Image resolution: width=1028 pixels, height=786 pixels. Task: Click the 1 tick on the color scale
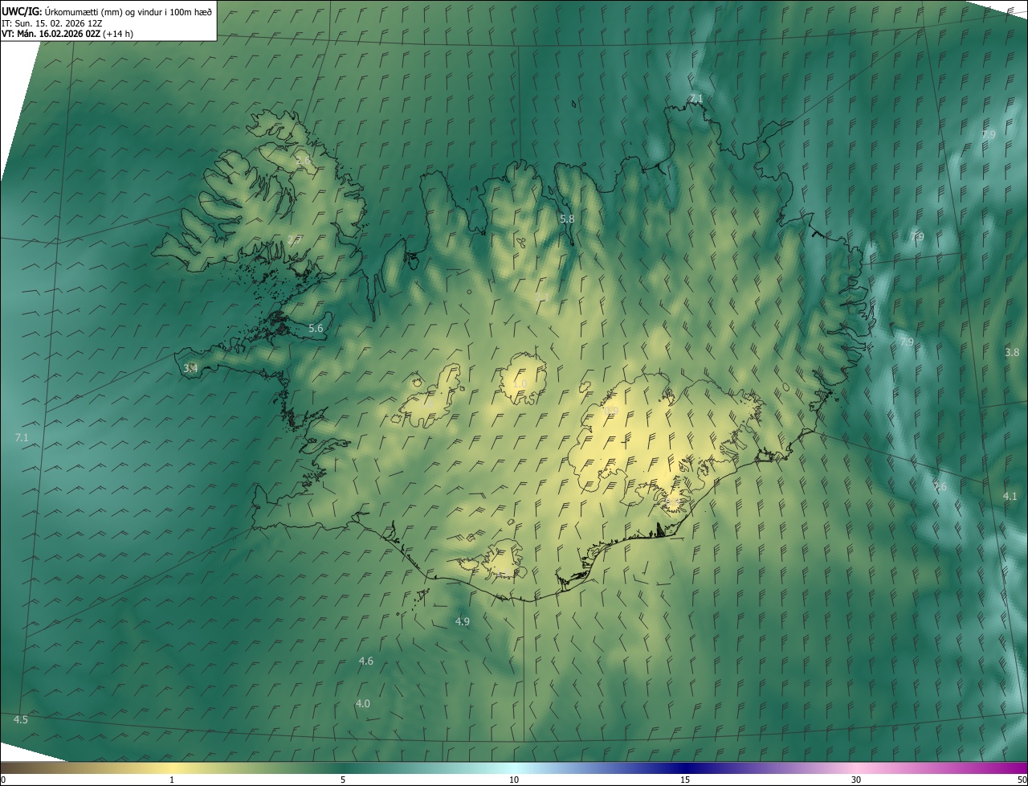click(x=172, y=780)
